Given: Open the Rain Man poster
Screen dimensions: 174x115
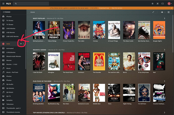Looking at the screenshot, I should pos(69,93).
